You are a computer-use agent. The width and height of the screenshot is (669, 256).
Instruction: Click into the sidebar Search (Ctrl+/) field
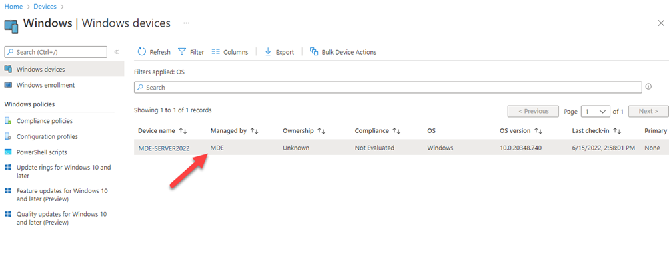55,52
